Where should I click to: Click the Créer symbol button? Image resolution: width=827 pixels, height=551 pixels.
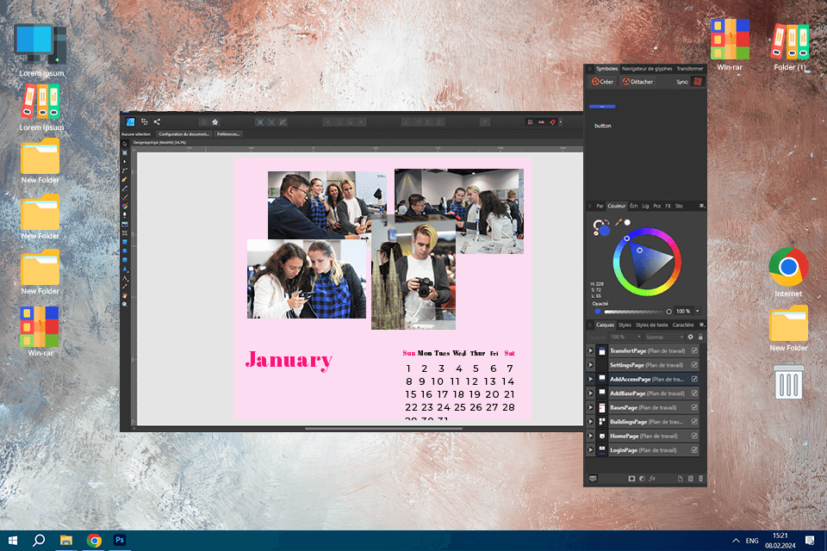coord(602,82)
